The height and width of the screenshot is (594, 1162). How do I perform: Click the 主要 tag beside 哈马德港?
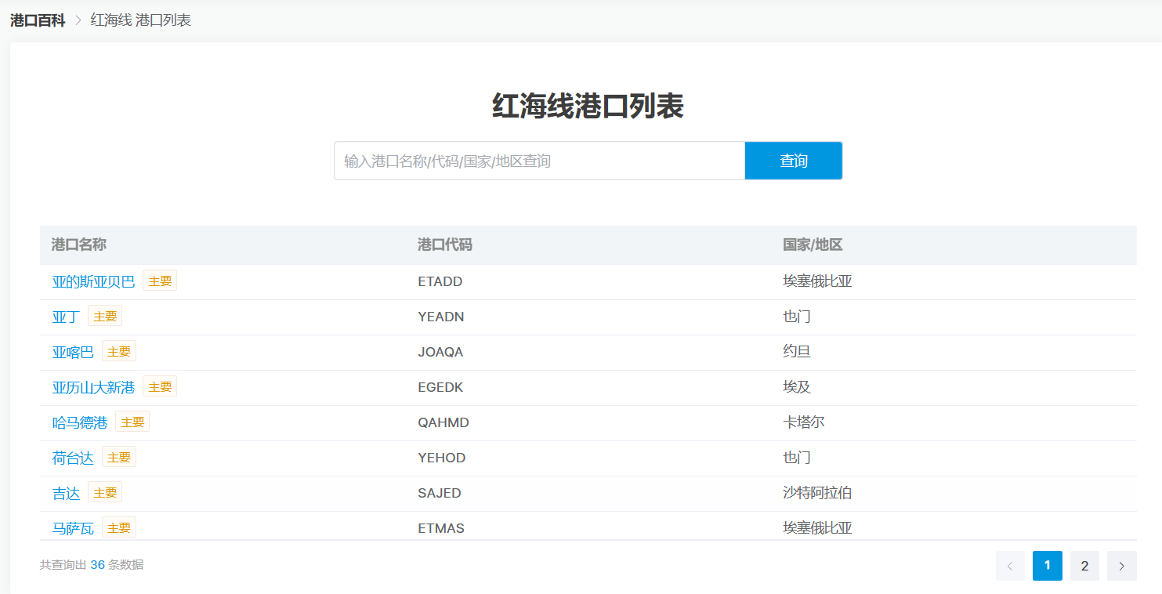pyautogui.click(x=132, y=422)
